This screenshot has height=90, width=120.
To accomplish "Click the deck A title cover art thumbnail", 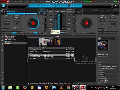I will (3, 12).
